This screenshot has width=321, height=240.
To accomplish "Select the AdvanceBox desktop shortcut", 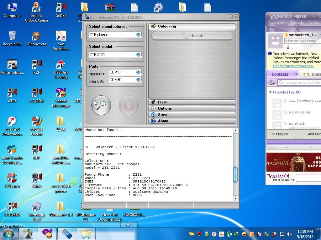I will [12, 67].
